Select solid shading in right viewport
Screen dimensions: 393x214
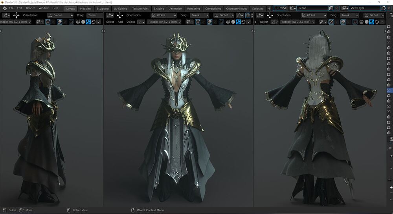366,22
